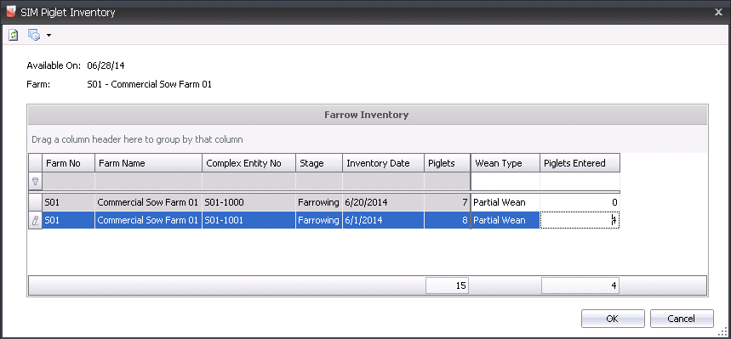Open the dropdown arrow beside the settings icon
The width and height of the screenshot is (731, 339).
coord(49,36)
